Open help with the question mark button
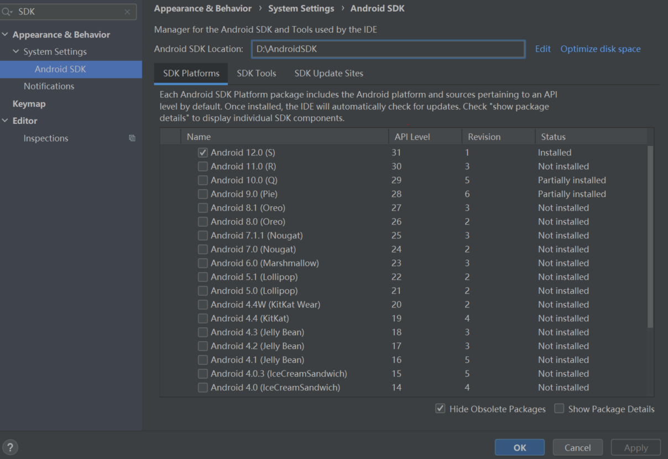668x459 pixels. pyautogui.click(x=10, y=447)
